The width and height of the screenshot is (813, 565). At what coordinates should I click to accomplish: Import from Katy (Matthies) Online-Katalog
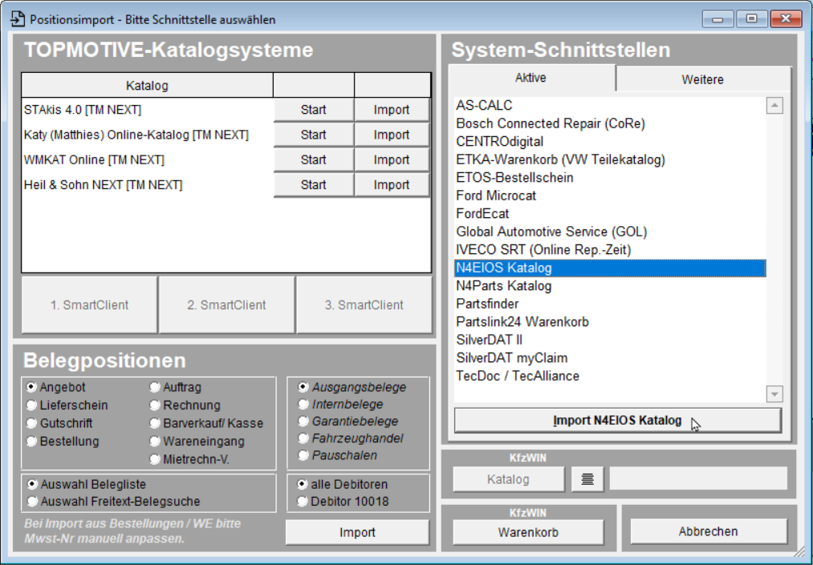pos(392,135)
